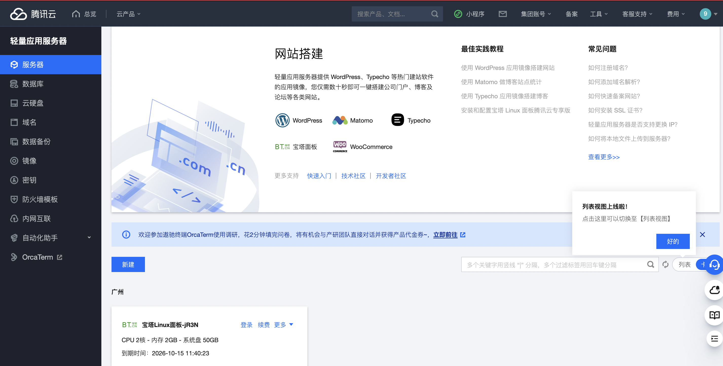Open the message envelope icon
Screen dimensions: 723x366
click(x=502, y=14)
